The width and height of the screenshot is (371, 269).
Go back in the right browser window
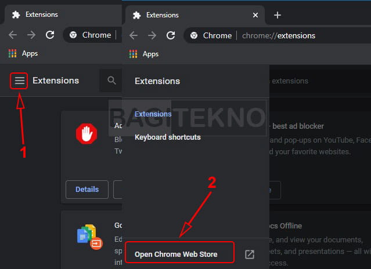tap(134, 36)
